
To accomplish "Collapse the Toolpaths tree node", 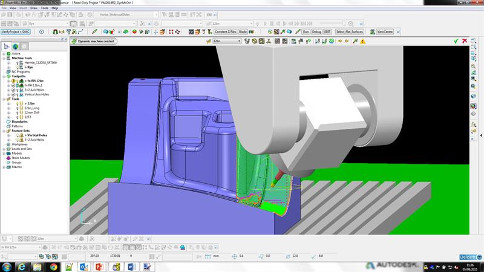I will pos(4,76).
